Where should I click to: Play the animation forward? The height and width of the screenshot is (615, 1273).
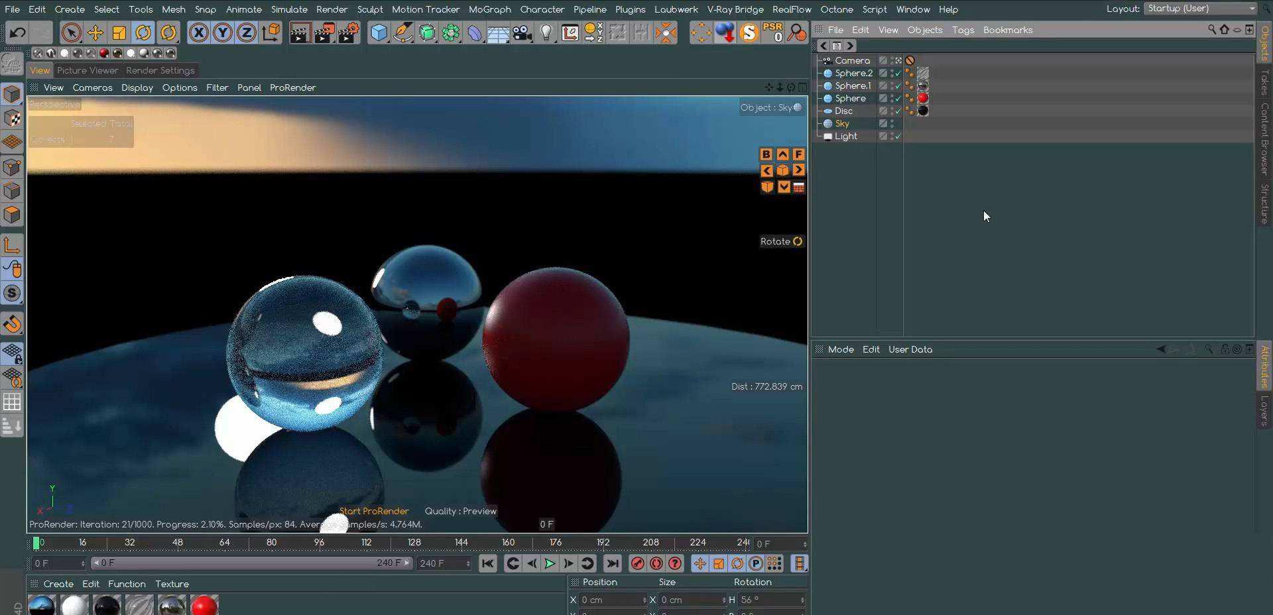550,563
